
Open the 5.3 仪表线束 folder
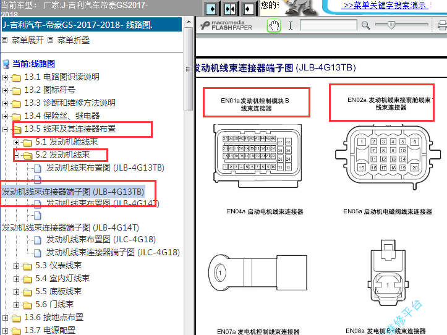(x=59, y=265)
